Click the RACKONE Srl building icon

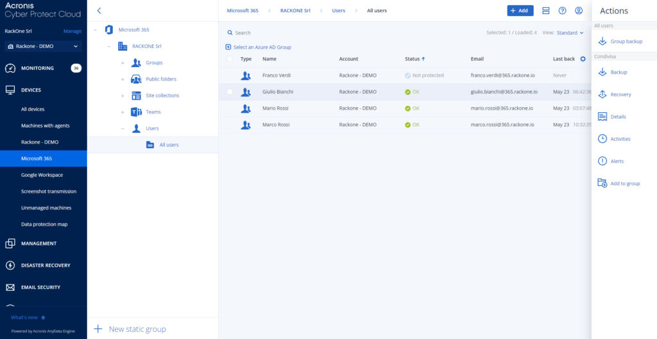[x=123, y=46]
